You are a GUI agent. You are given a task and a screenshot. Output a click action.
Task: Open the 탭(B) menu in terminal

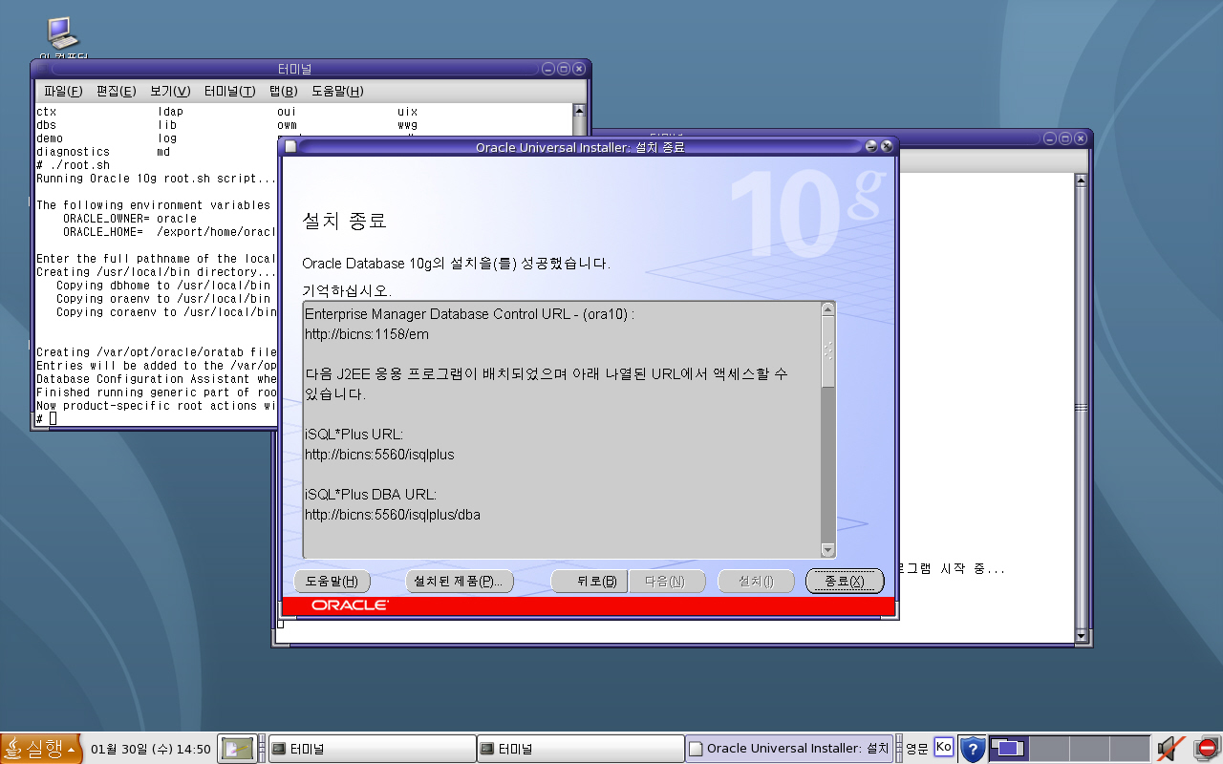coord(283,92)
